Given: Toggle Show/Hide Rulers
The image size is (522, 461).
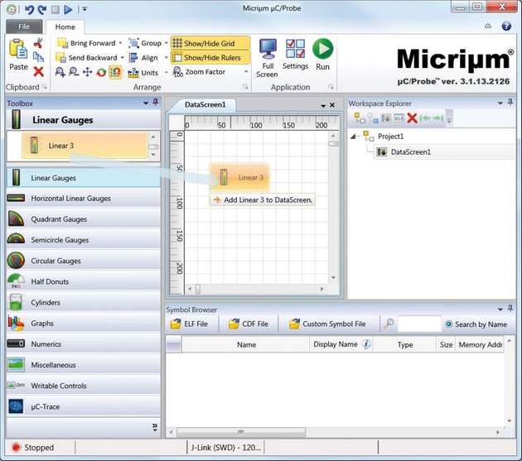Looking at the screenshot, I should (210, 58).
